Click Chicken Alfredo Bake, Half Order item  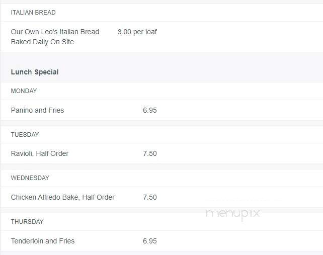(x=63, y=197)
